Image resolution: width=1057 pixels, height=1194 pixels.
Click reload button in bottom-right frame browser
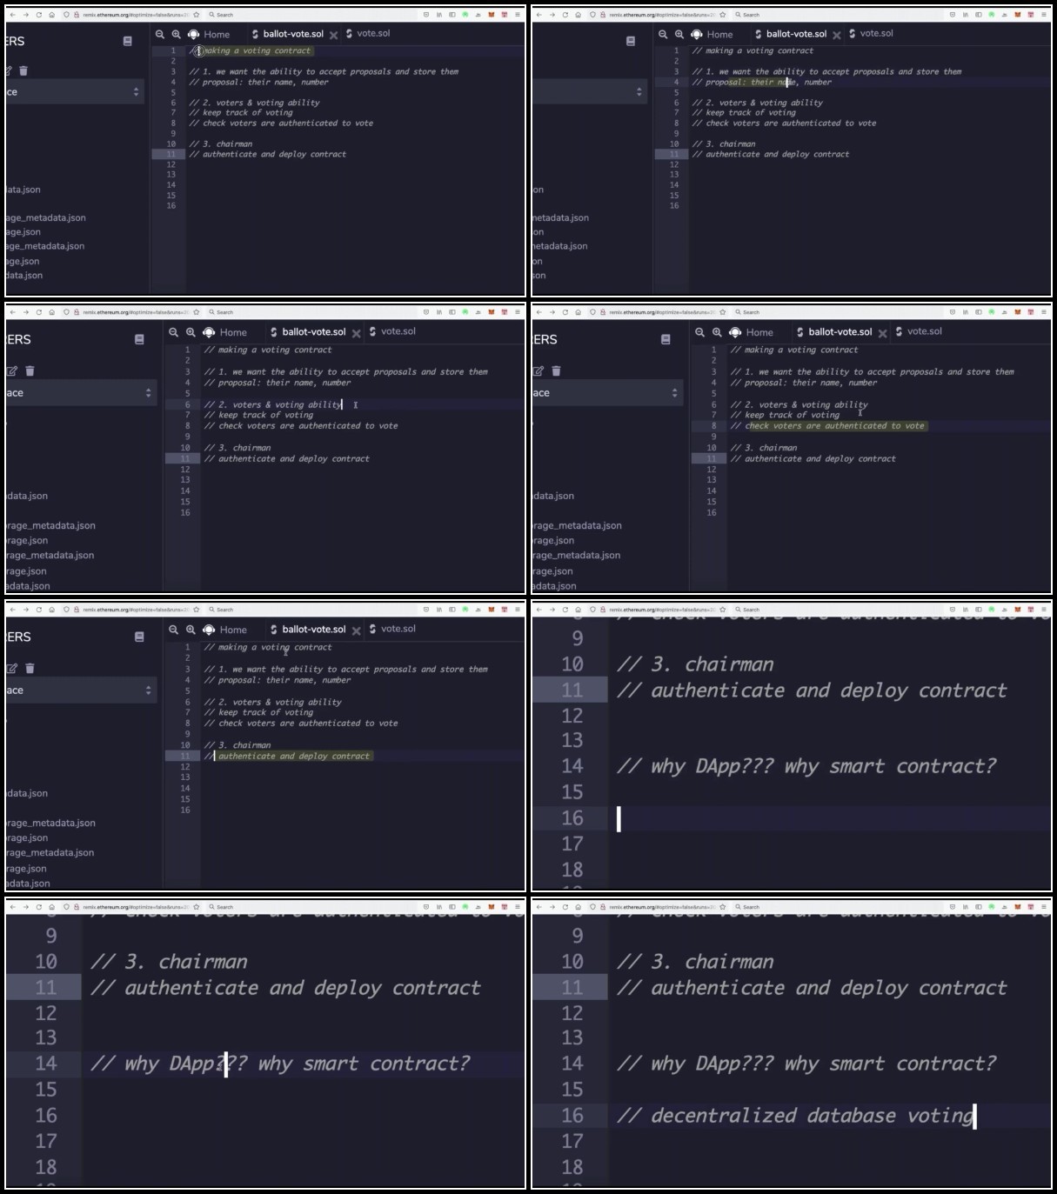coord(565,907)
